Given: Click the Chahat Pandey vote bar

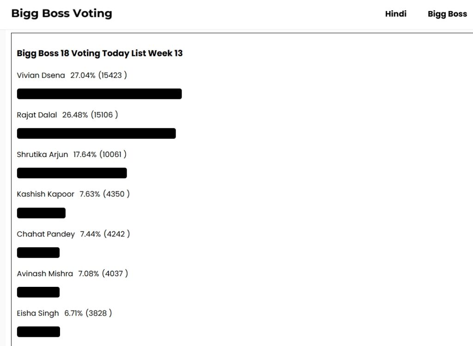Looking at the screenshot, I should point(38,253).
